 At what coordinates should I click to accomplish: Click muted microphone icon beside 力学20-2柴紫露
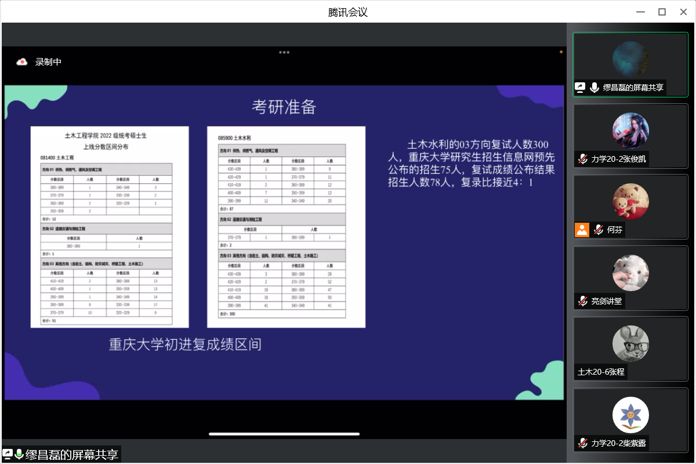coord(582,443)
